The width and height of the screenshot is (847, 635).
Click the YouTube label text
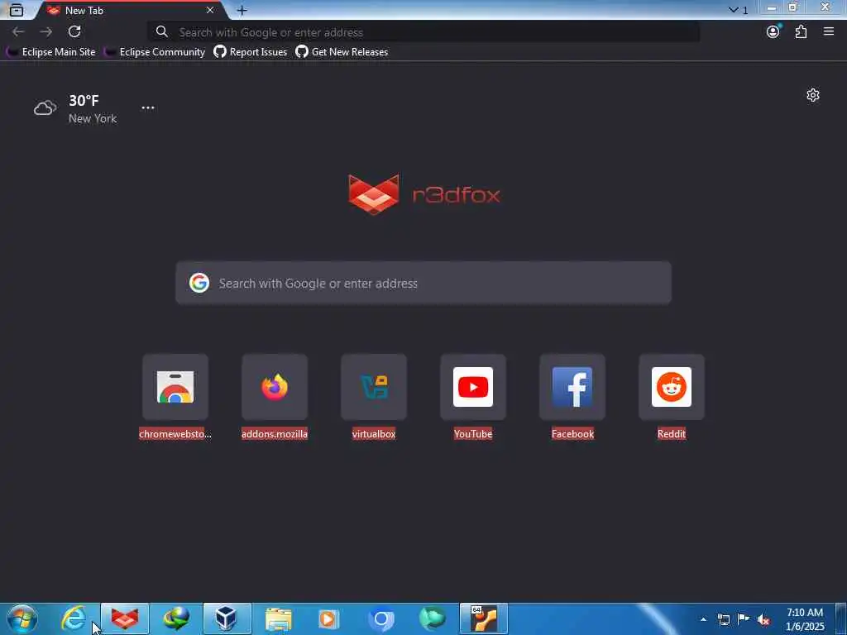[473, 434]
